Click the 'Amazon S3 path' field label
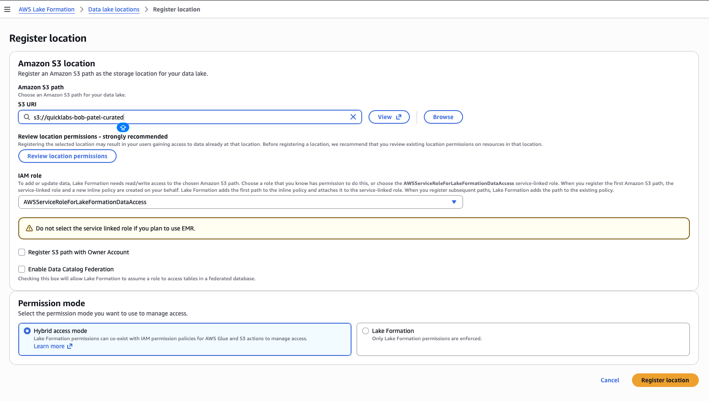Screen dimensions: 709x401 [41, 87]
